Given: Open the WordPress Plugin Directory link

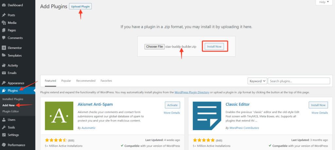Looking at the screenshot, I should (x=192, y=92).
